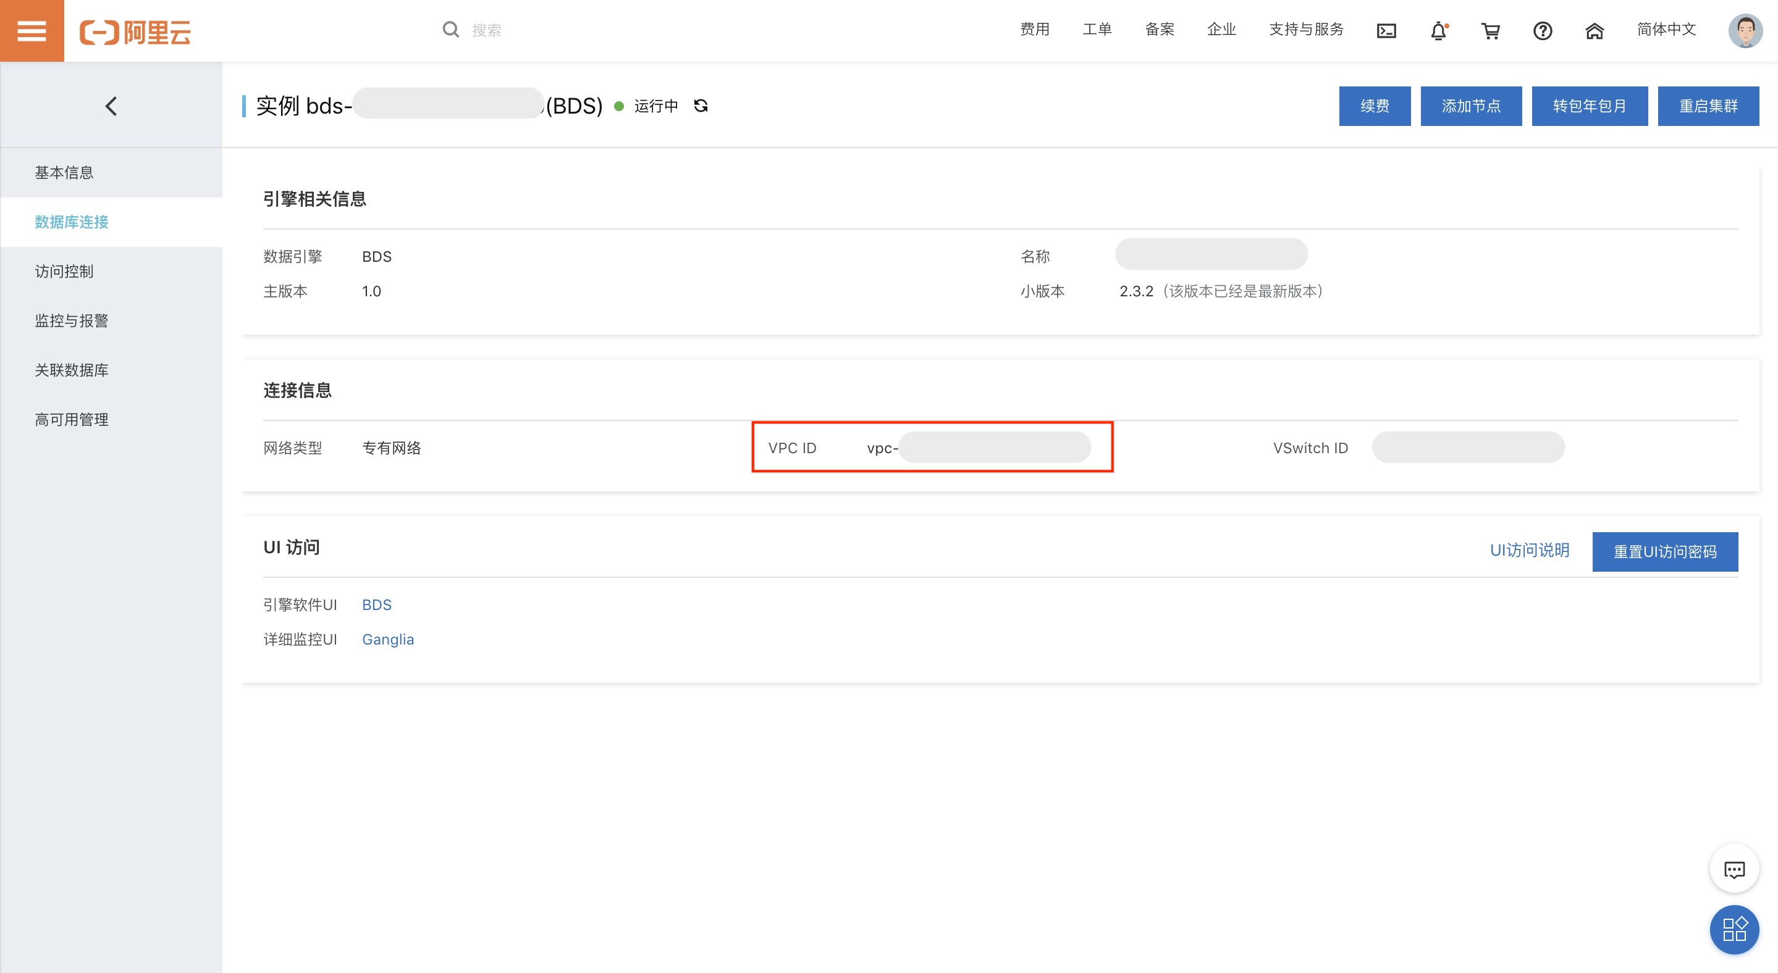Click 重置UI访问密码 button
This screenshot has width=1778, height=973.
[1665, 552]
